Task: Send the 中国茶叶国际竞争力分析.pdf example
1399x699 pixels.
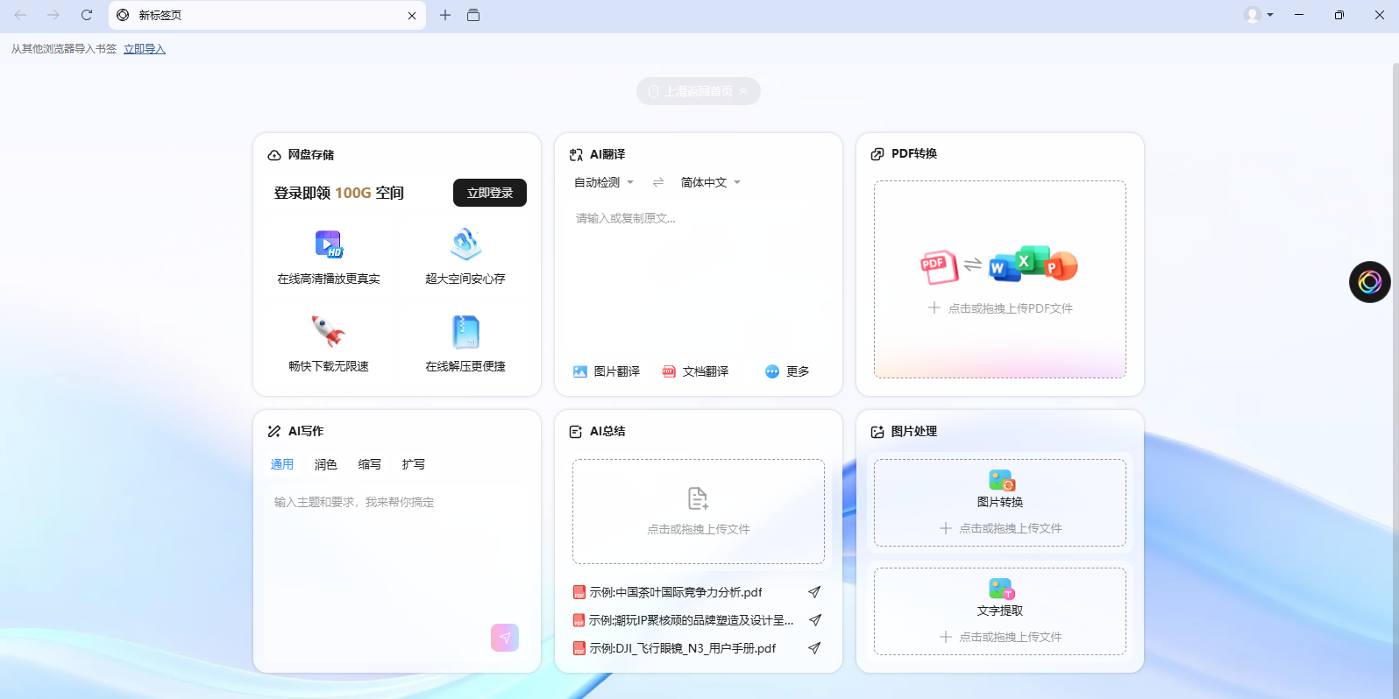Action: (x=814, y=592)
